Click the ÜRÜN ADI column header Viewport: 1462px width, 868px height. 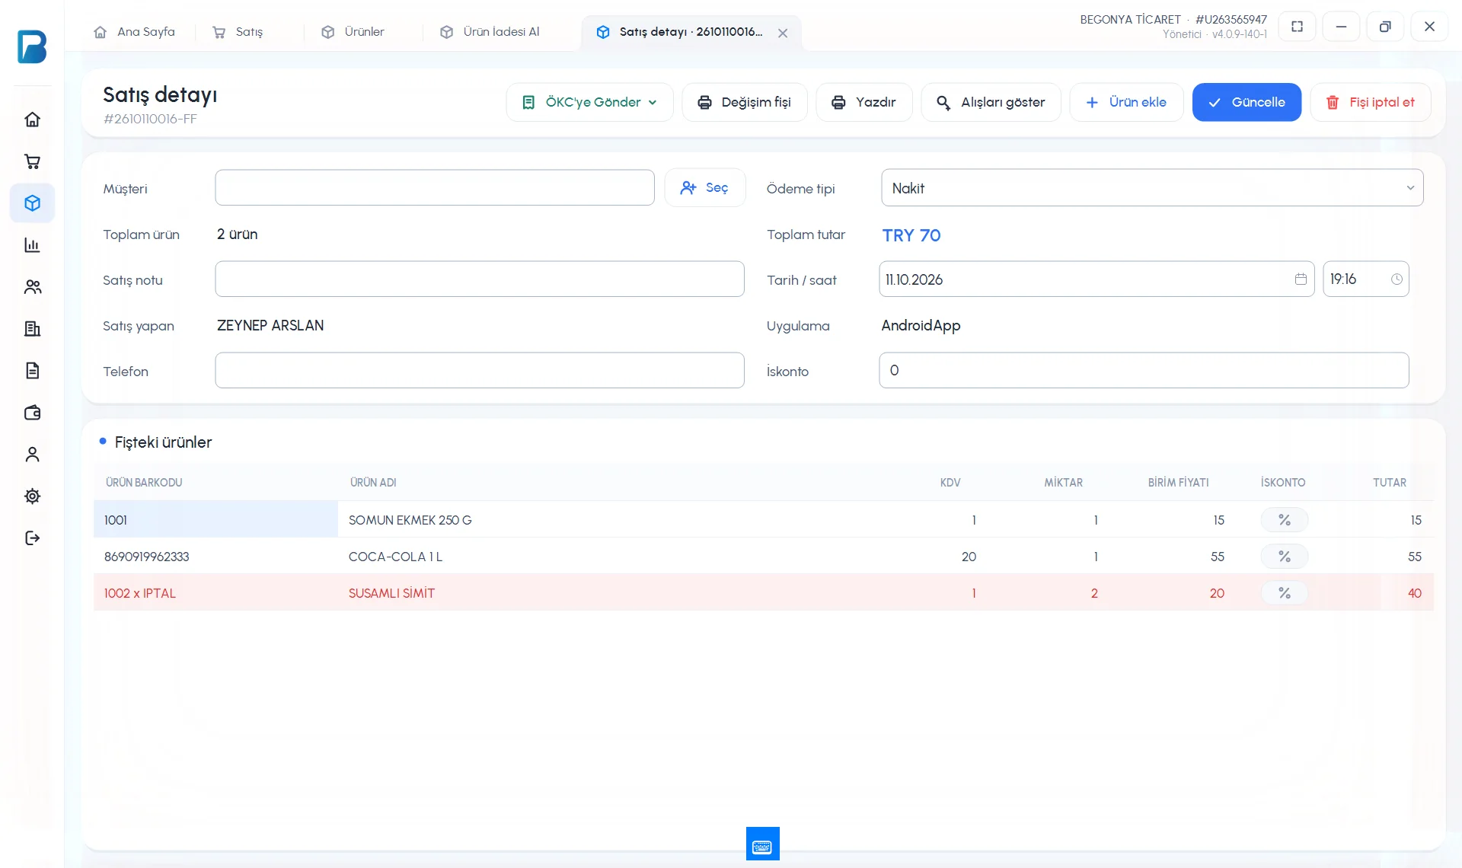click(x=373, y=483)
